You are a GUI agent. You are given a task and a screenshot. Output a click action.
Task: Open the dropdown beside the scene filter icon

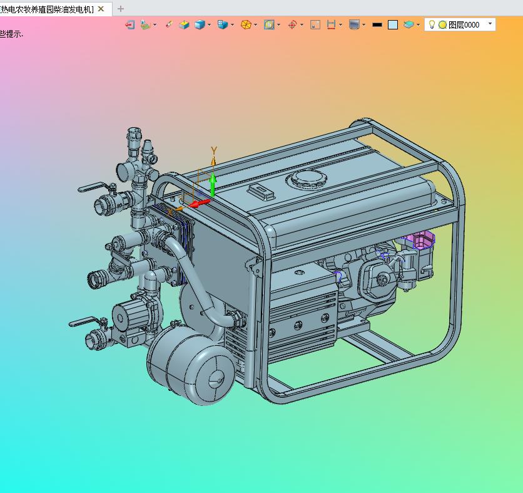[155, 24]
